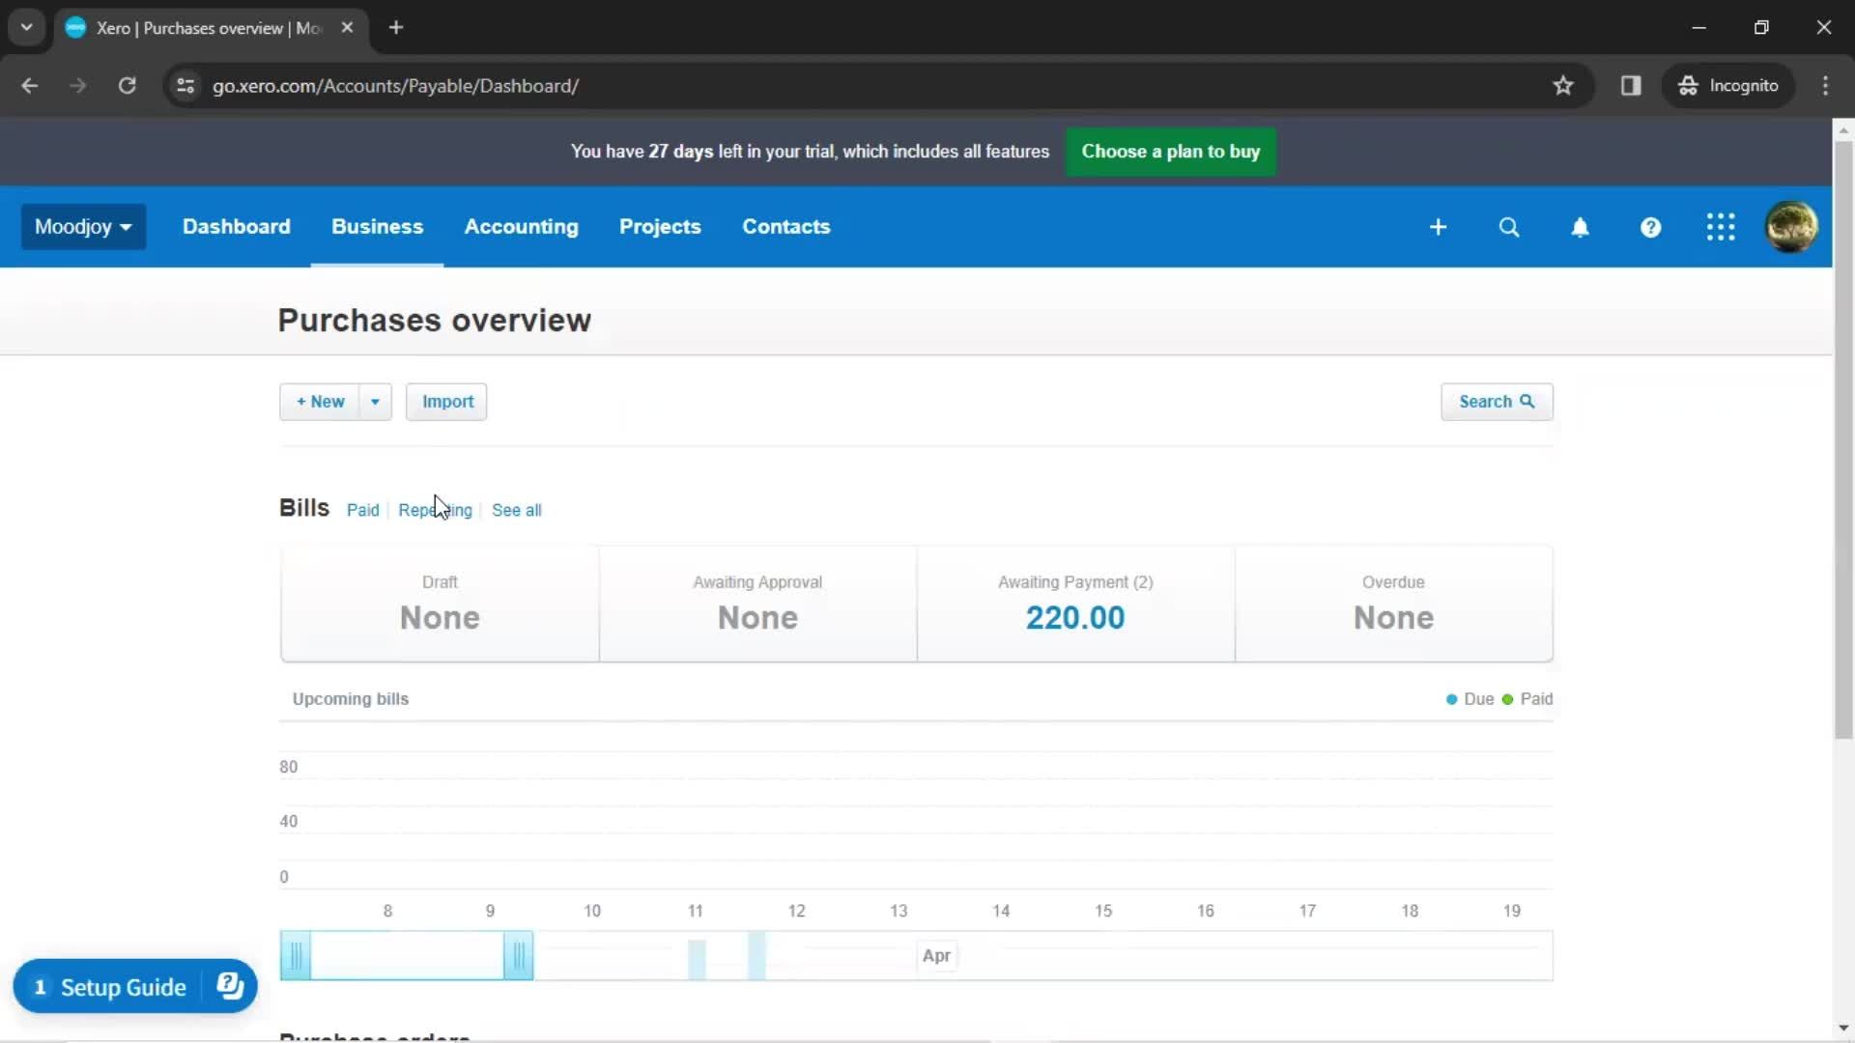Open a new browser tab
1855x1043 pixels.
tap(396, 28)
